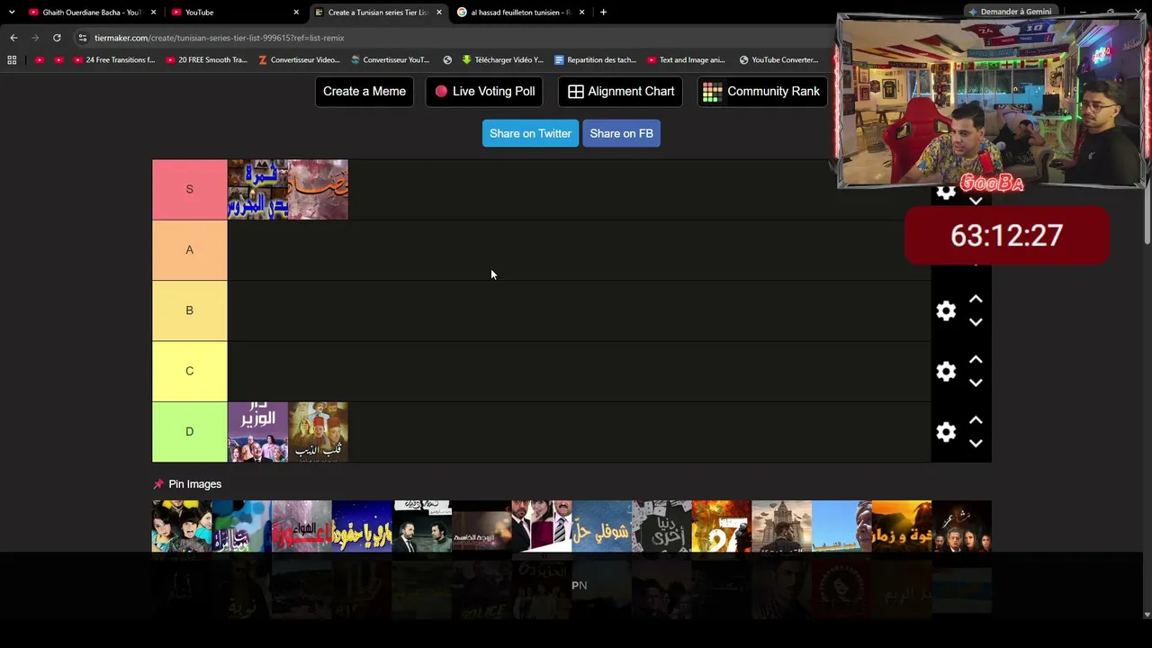Move tier D row down with arrow
Screen dimensions: 1152x648
tap(976, 444)
